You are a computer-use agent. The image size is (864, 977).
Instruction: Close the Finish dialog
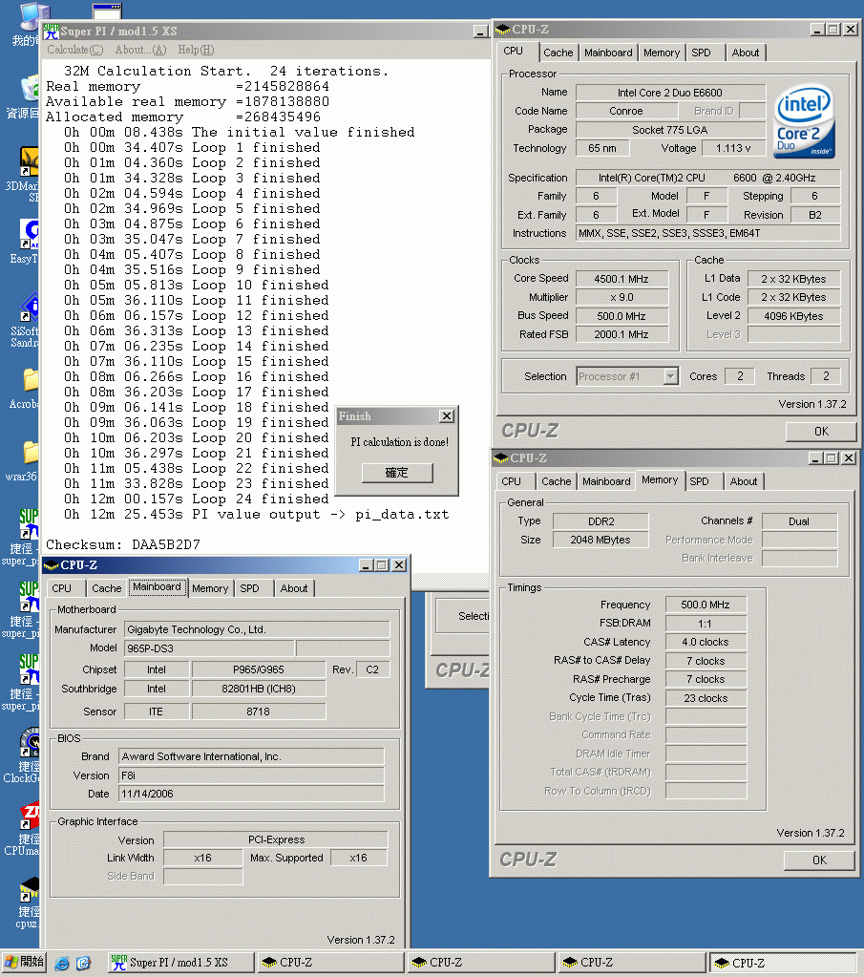pos(447,415)
